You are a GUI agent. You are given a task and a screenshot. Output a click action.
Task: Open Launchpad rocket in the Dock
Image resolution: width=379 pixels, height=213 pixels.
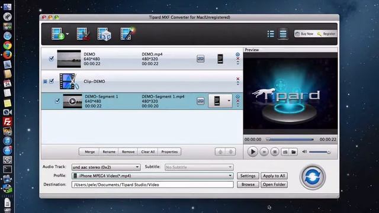(8, 17)
